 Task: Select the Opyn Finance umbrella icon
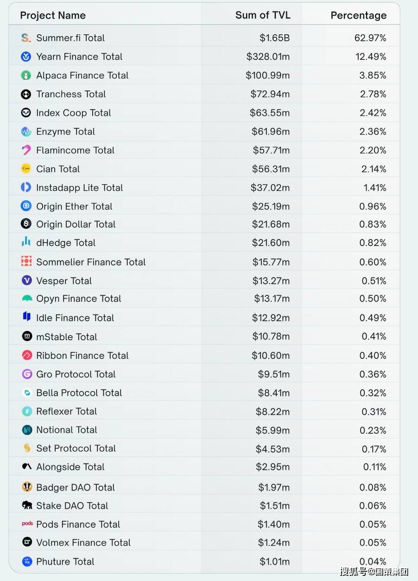pyautogui.click(x=27, y=298)
